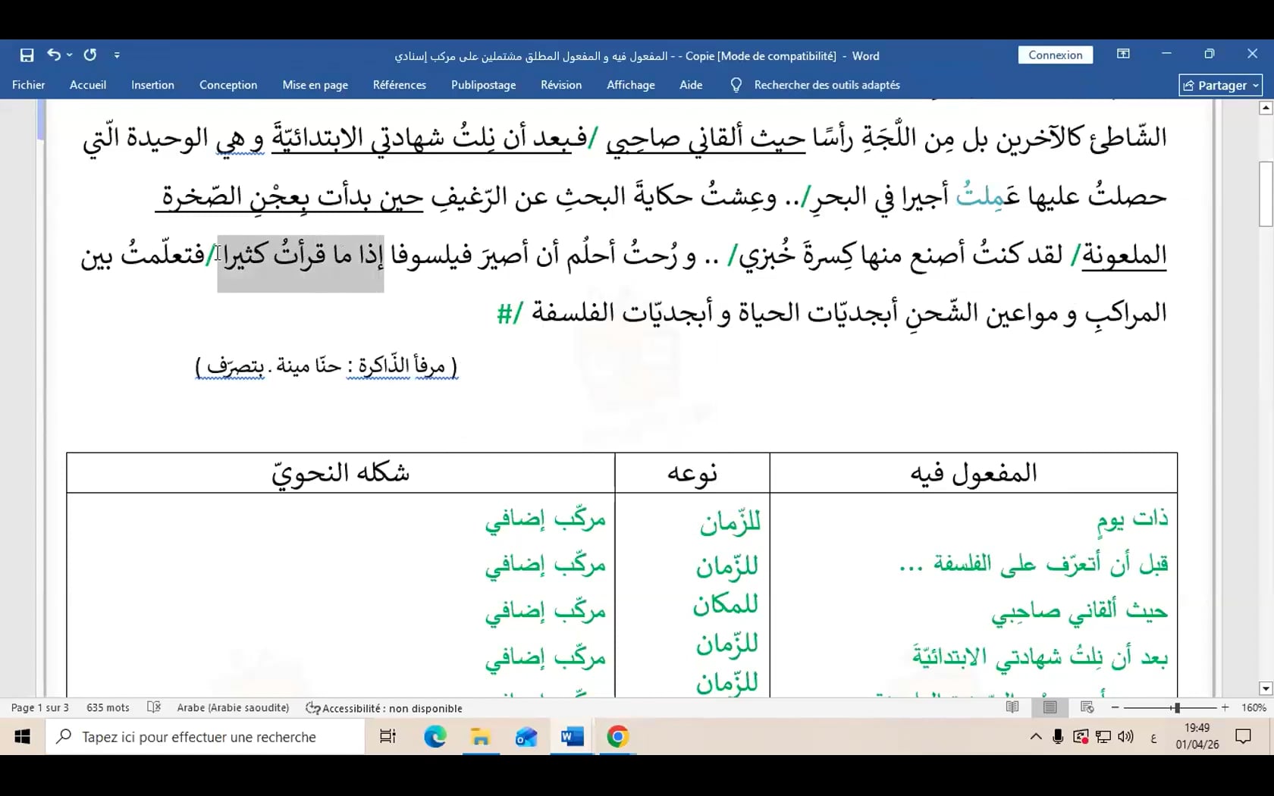The width and height of the screenshot is (1274, 796).
Task: Click the cell 'حيث ألقاني صاحبي' in the table
Action: pyautogui.click(x=1079, y=611)
